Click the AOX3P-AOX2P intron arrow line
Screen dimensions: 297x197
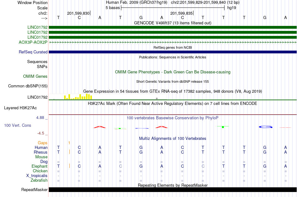point(173,42)
